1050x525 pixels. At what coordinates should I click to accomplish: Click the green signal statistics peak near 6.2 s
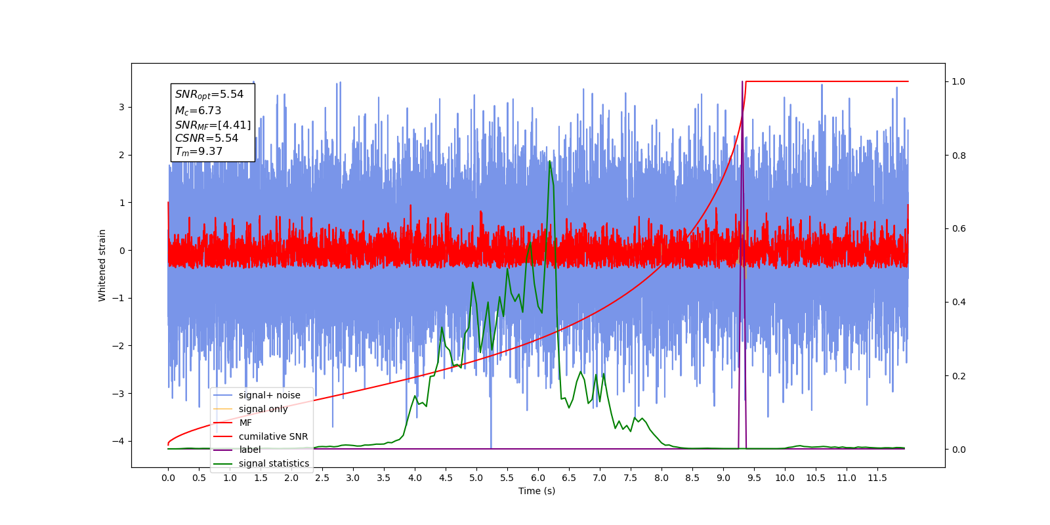click(550, 162)
